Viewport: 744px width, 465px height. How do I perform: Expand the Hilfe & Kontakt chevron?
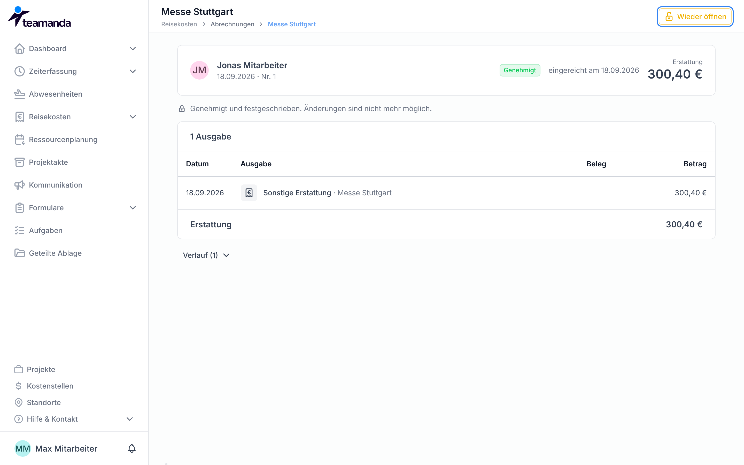click(130, 419)
